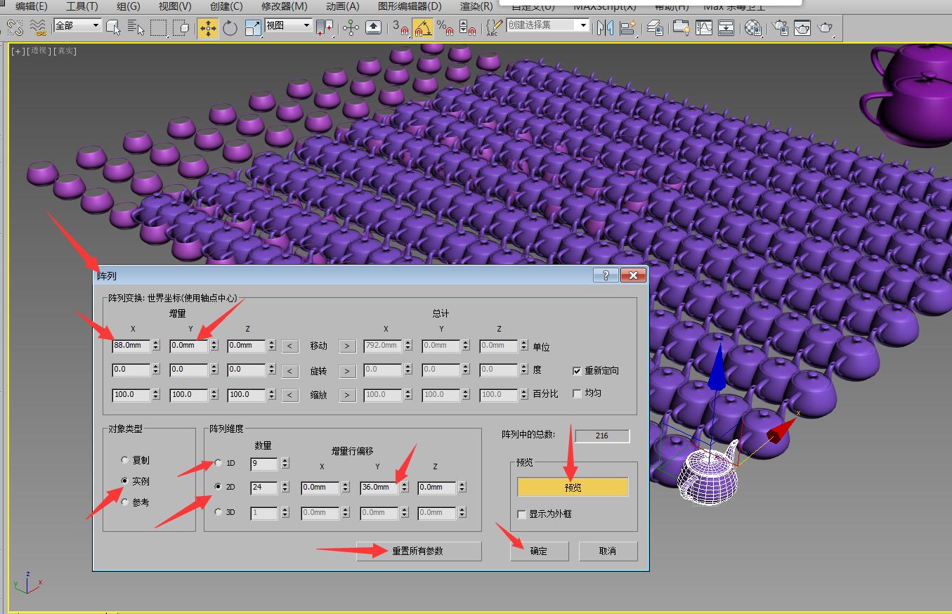Choose the 复制 (Copy) object type

(x=125, y=460)
